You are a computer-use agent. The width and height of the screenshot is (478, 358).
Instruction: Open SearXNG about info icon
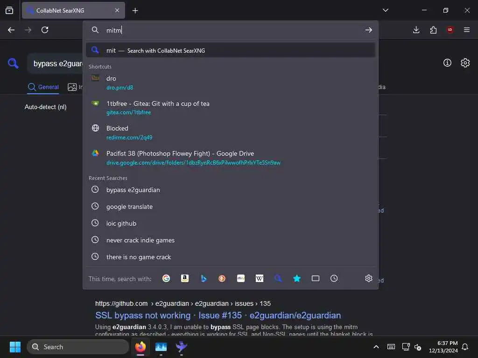coord(447,63)
